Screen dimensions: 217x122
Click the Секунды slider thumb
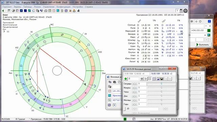coord(161,83)
